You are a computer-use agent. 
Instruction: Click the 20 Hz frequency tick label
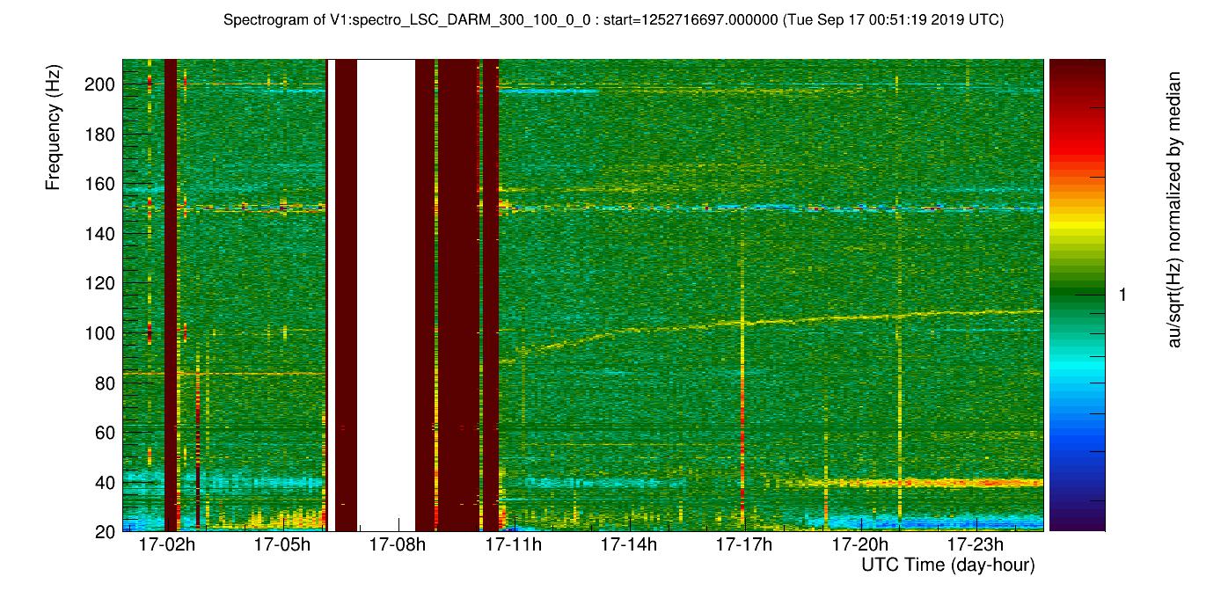click(x=103, y=531)
